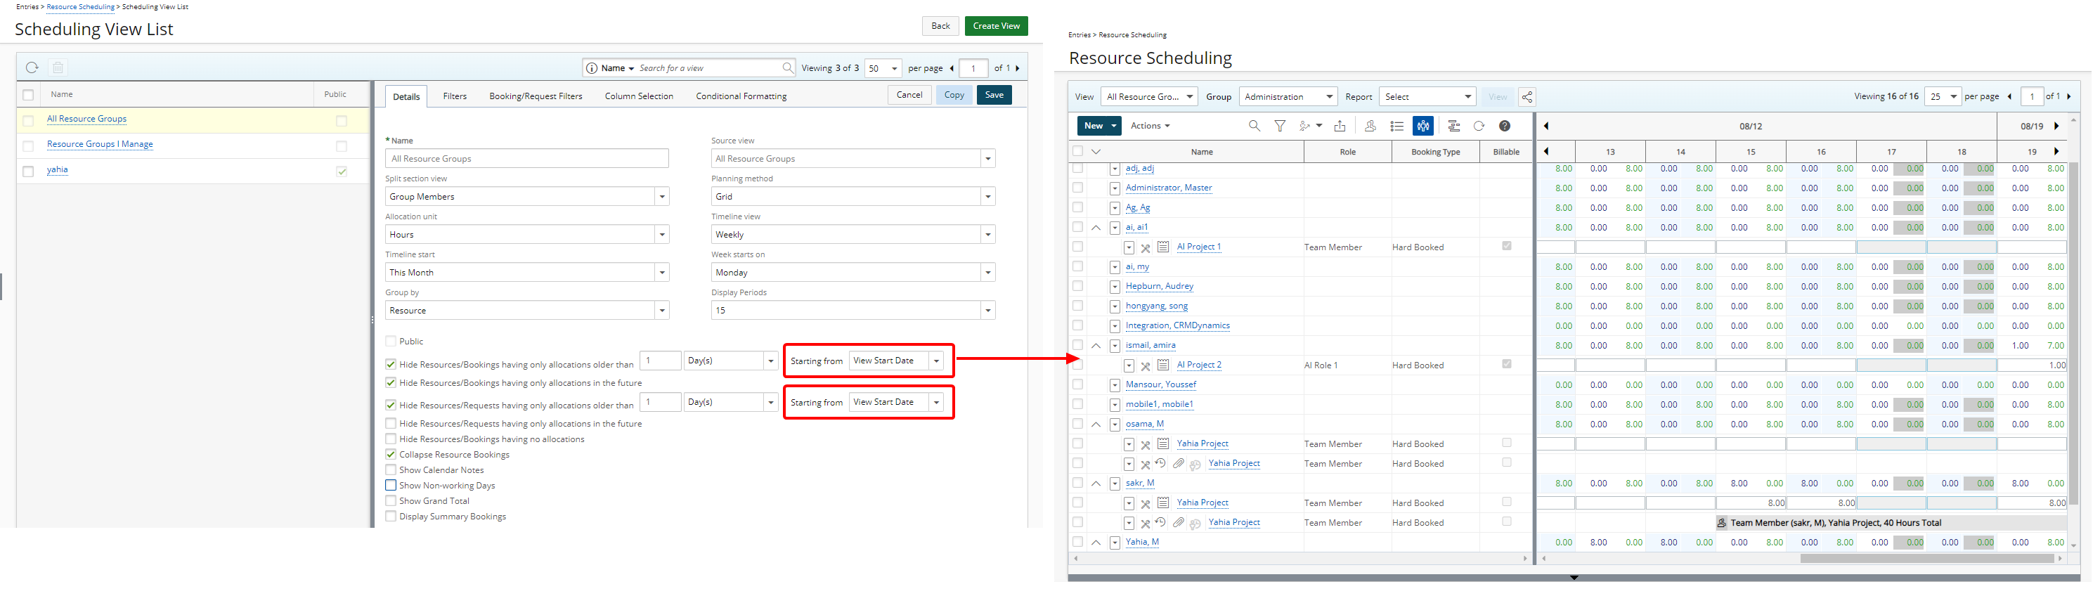Click the Gantt chart view icon
Image resolution: width=2100 pixels, height=596 pixels.
tap(1453, 127)
